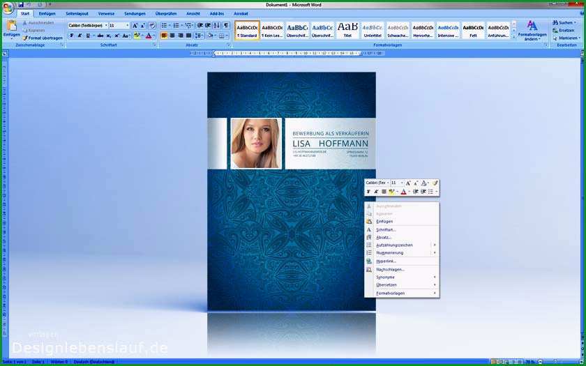
Task: Decrease font size in ribbon Schriftart group
Action: pyautogui.click(x=143, y=25)
